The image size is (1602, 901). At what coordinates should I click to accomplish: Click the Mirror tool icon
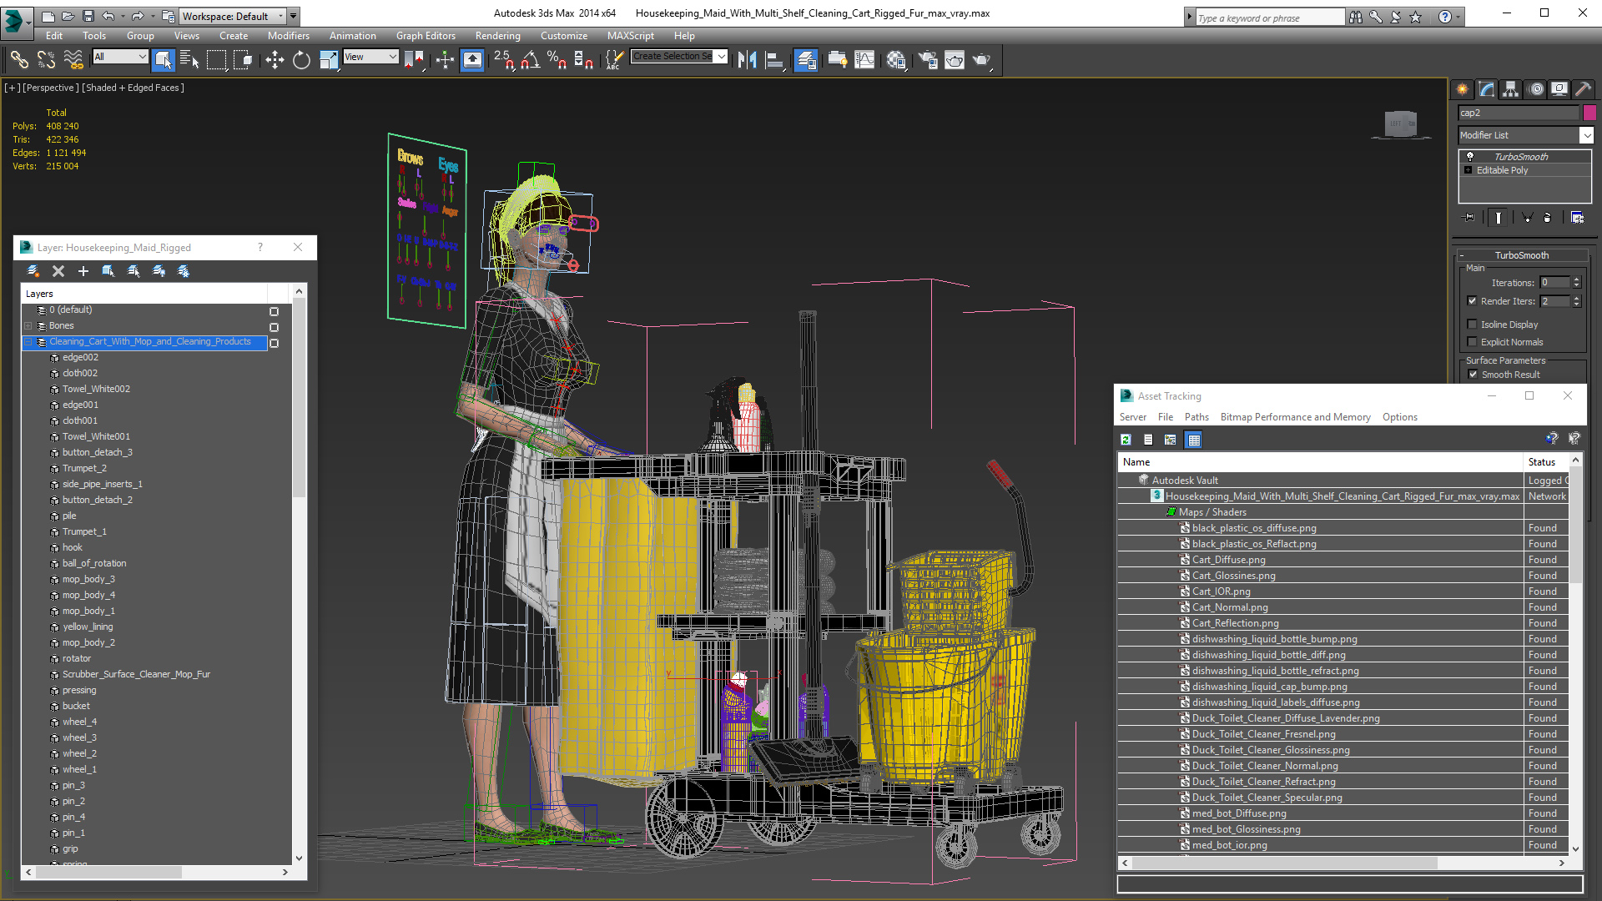click(x=747, y=59)
